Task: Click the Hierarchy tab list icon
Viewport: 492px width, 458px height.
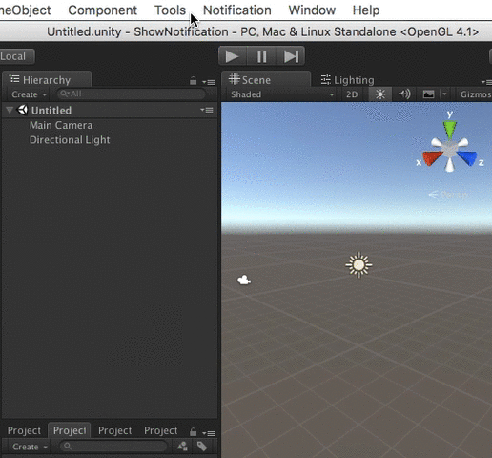Action: (14, 78)
